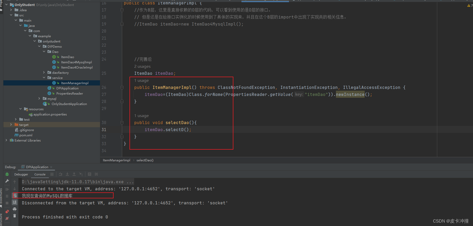The height and width of the screenshot is (226, 473).
Task: Click '1 usage' hint above selectDao
Action: pos(141,116)
